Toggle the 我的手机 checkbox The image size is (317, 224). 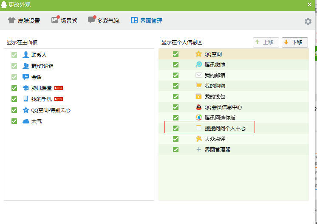(14, 99)
